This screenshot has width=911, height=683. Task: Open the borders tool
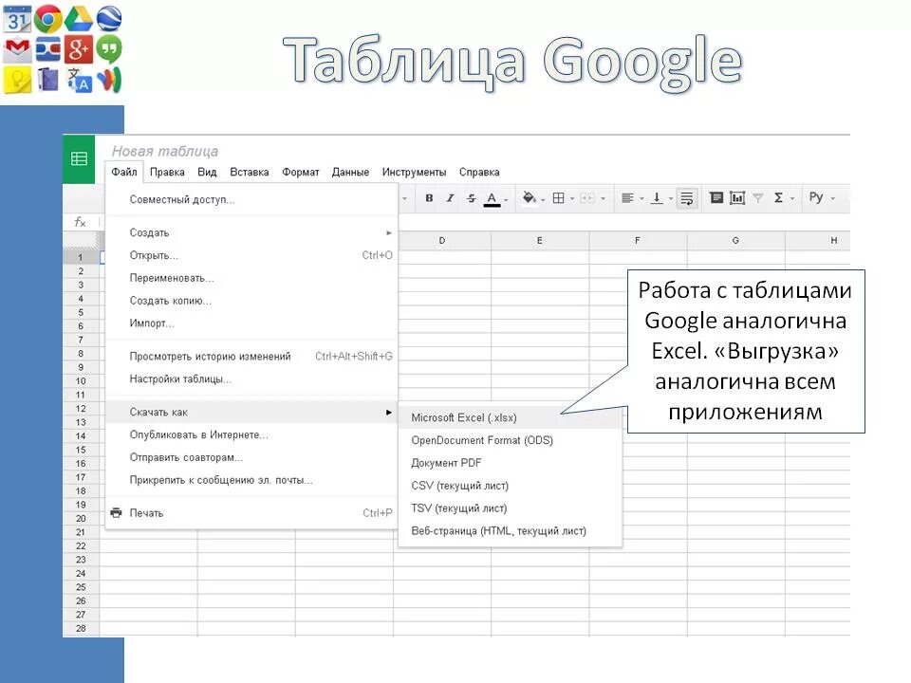point(558,198)
